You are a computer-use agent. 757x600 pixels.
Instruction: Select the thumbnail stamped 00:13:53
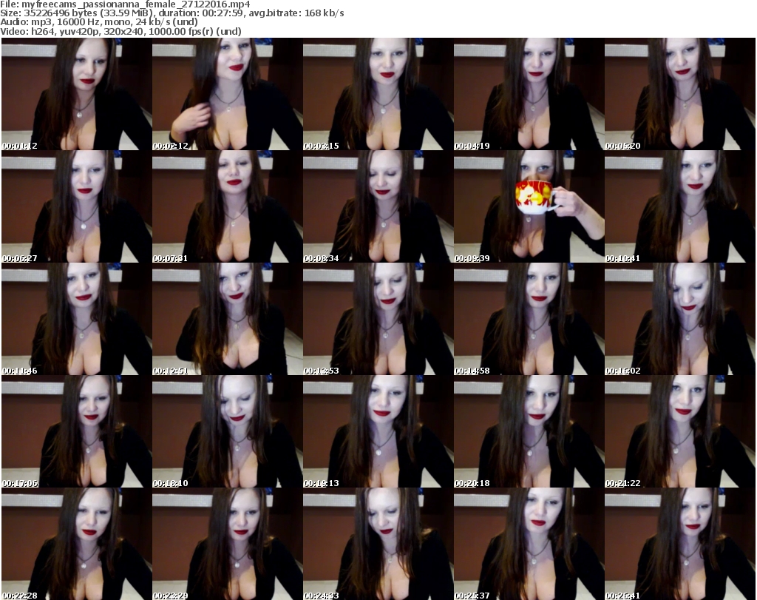pos(378,319)
